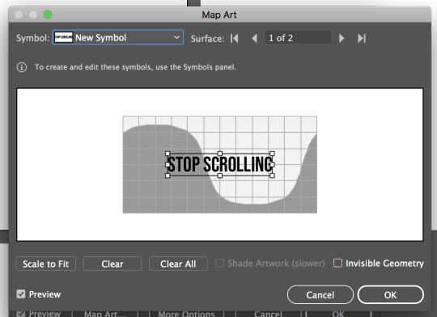Click the top-middle handle of the artwork box
Image resolution: width=437 pixels, height=317 pixels.
(220, 154)
